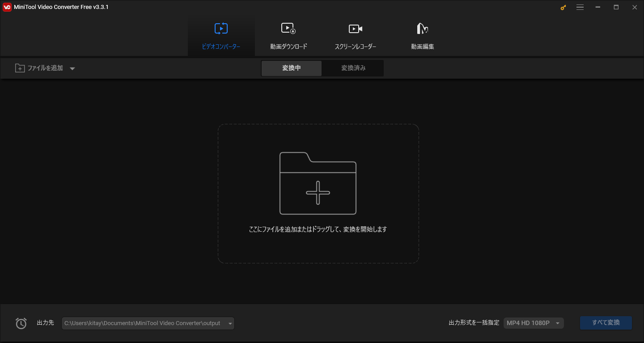Click the folder plus icon in drop area
The width and height of the screenshot is (644, 343).
tap(318, 183)
